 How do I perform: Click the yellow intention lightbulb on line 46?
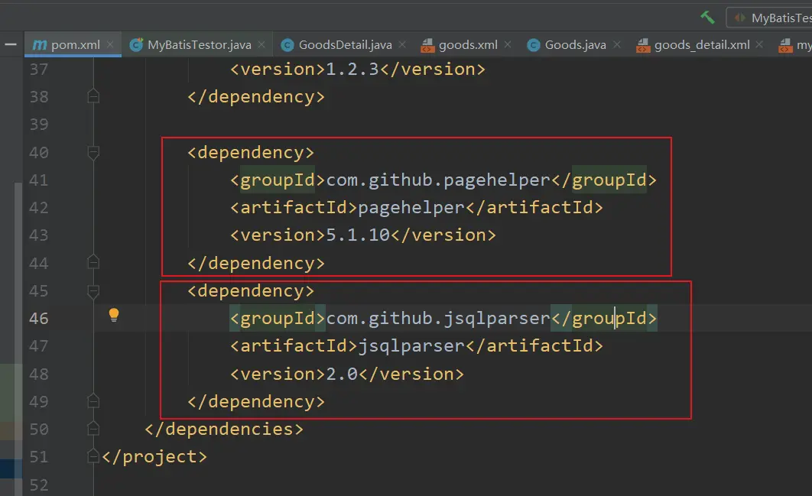tap(114, 315)
